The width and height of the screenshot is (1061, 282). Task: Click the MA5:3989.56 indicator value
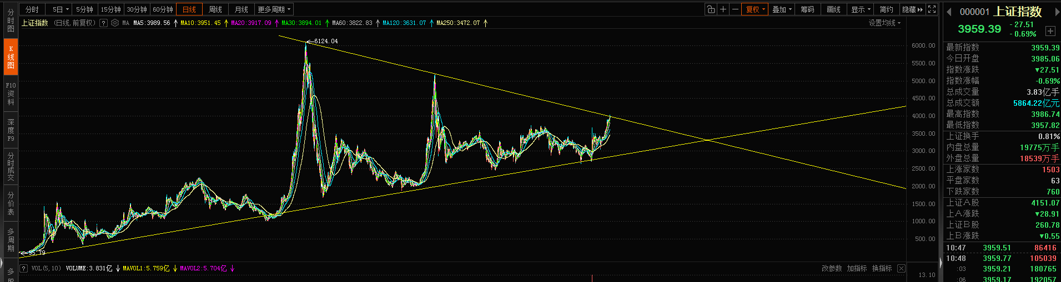coord(152,23)
